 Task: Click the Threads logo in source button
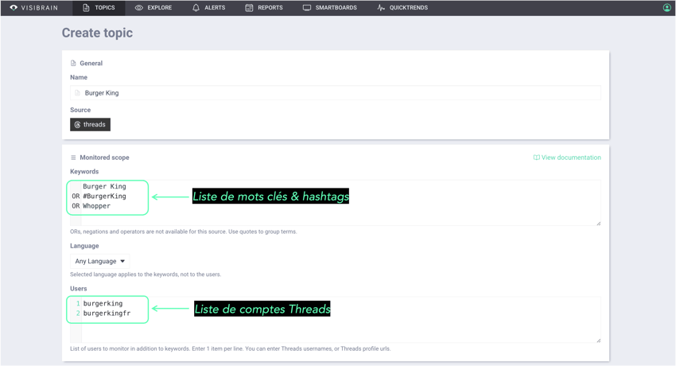click(78, 125)
